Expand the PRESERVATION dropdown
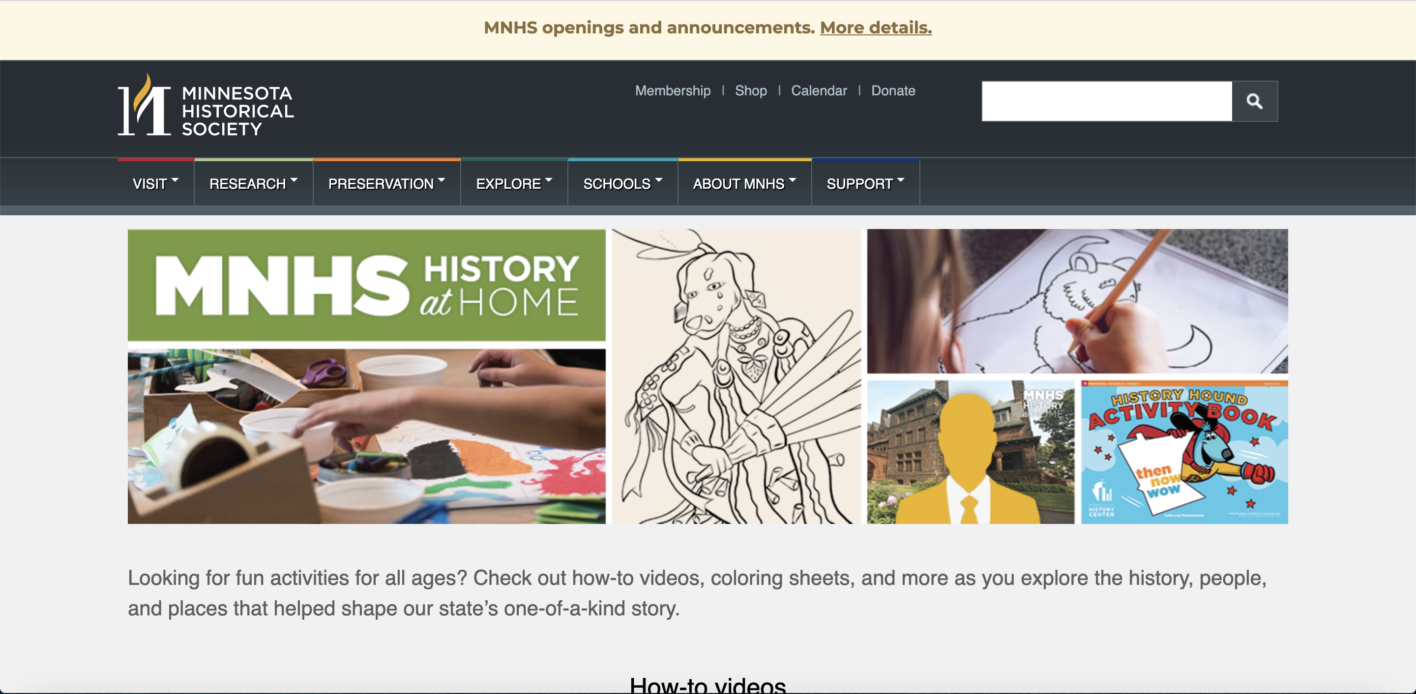 coord(386,183)
